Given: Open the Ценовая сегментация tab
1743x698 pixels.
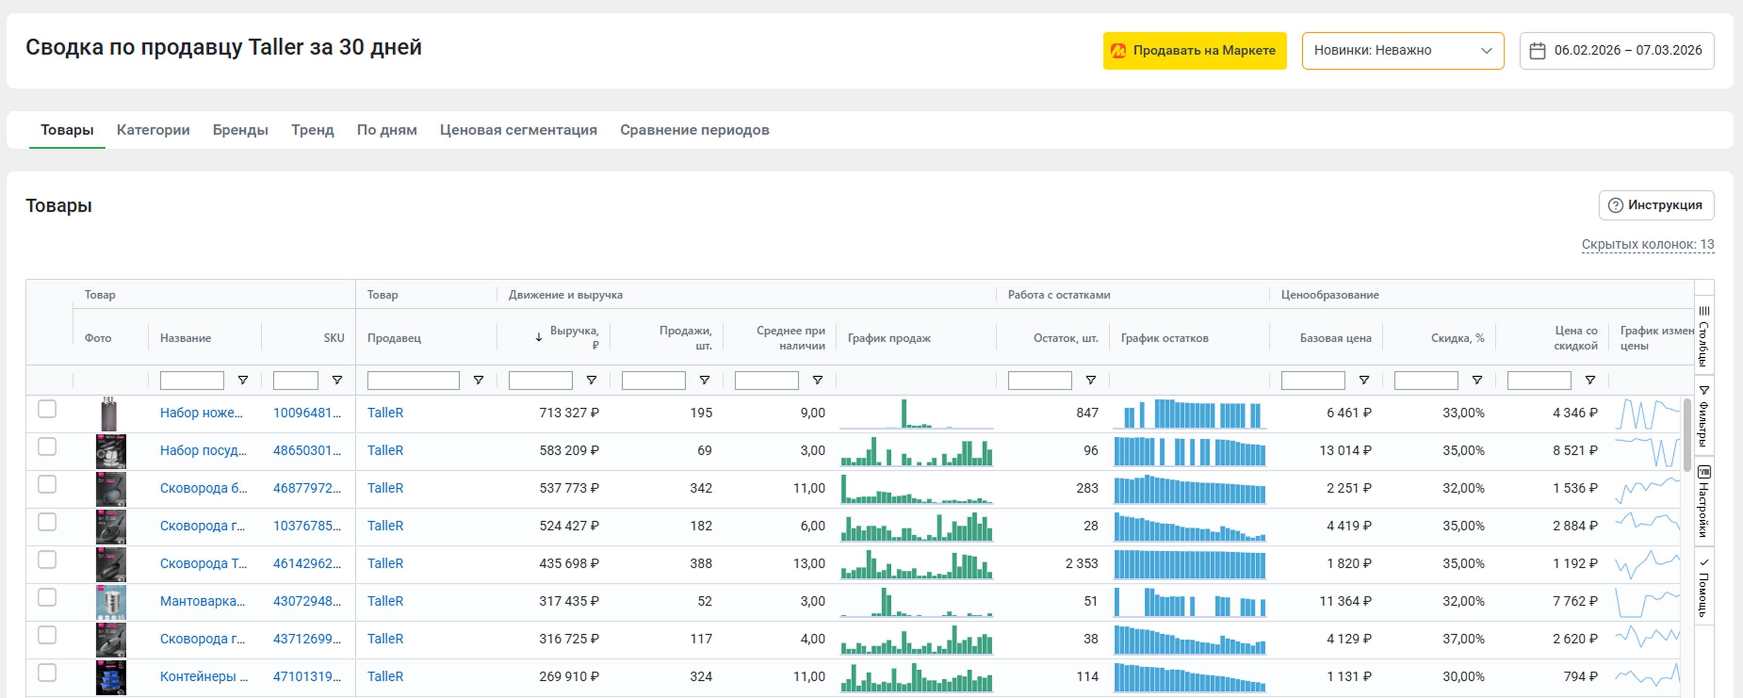Looking at the screenshot, I should [518, 130].
